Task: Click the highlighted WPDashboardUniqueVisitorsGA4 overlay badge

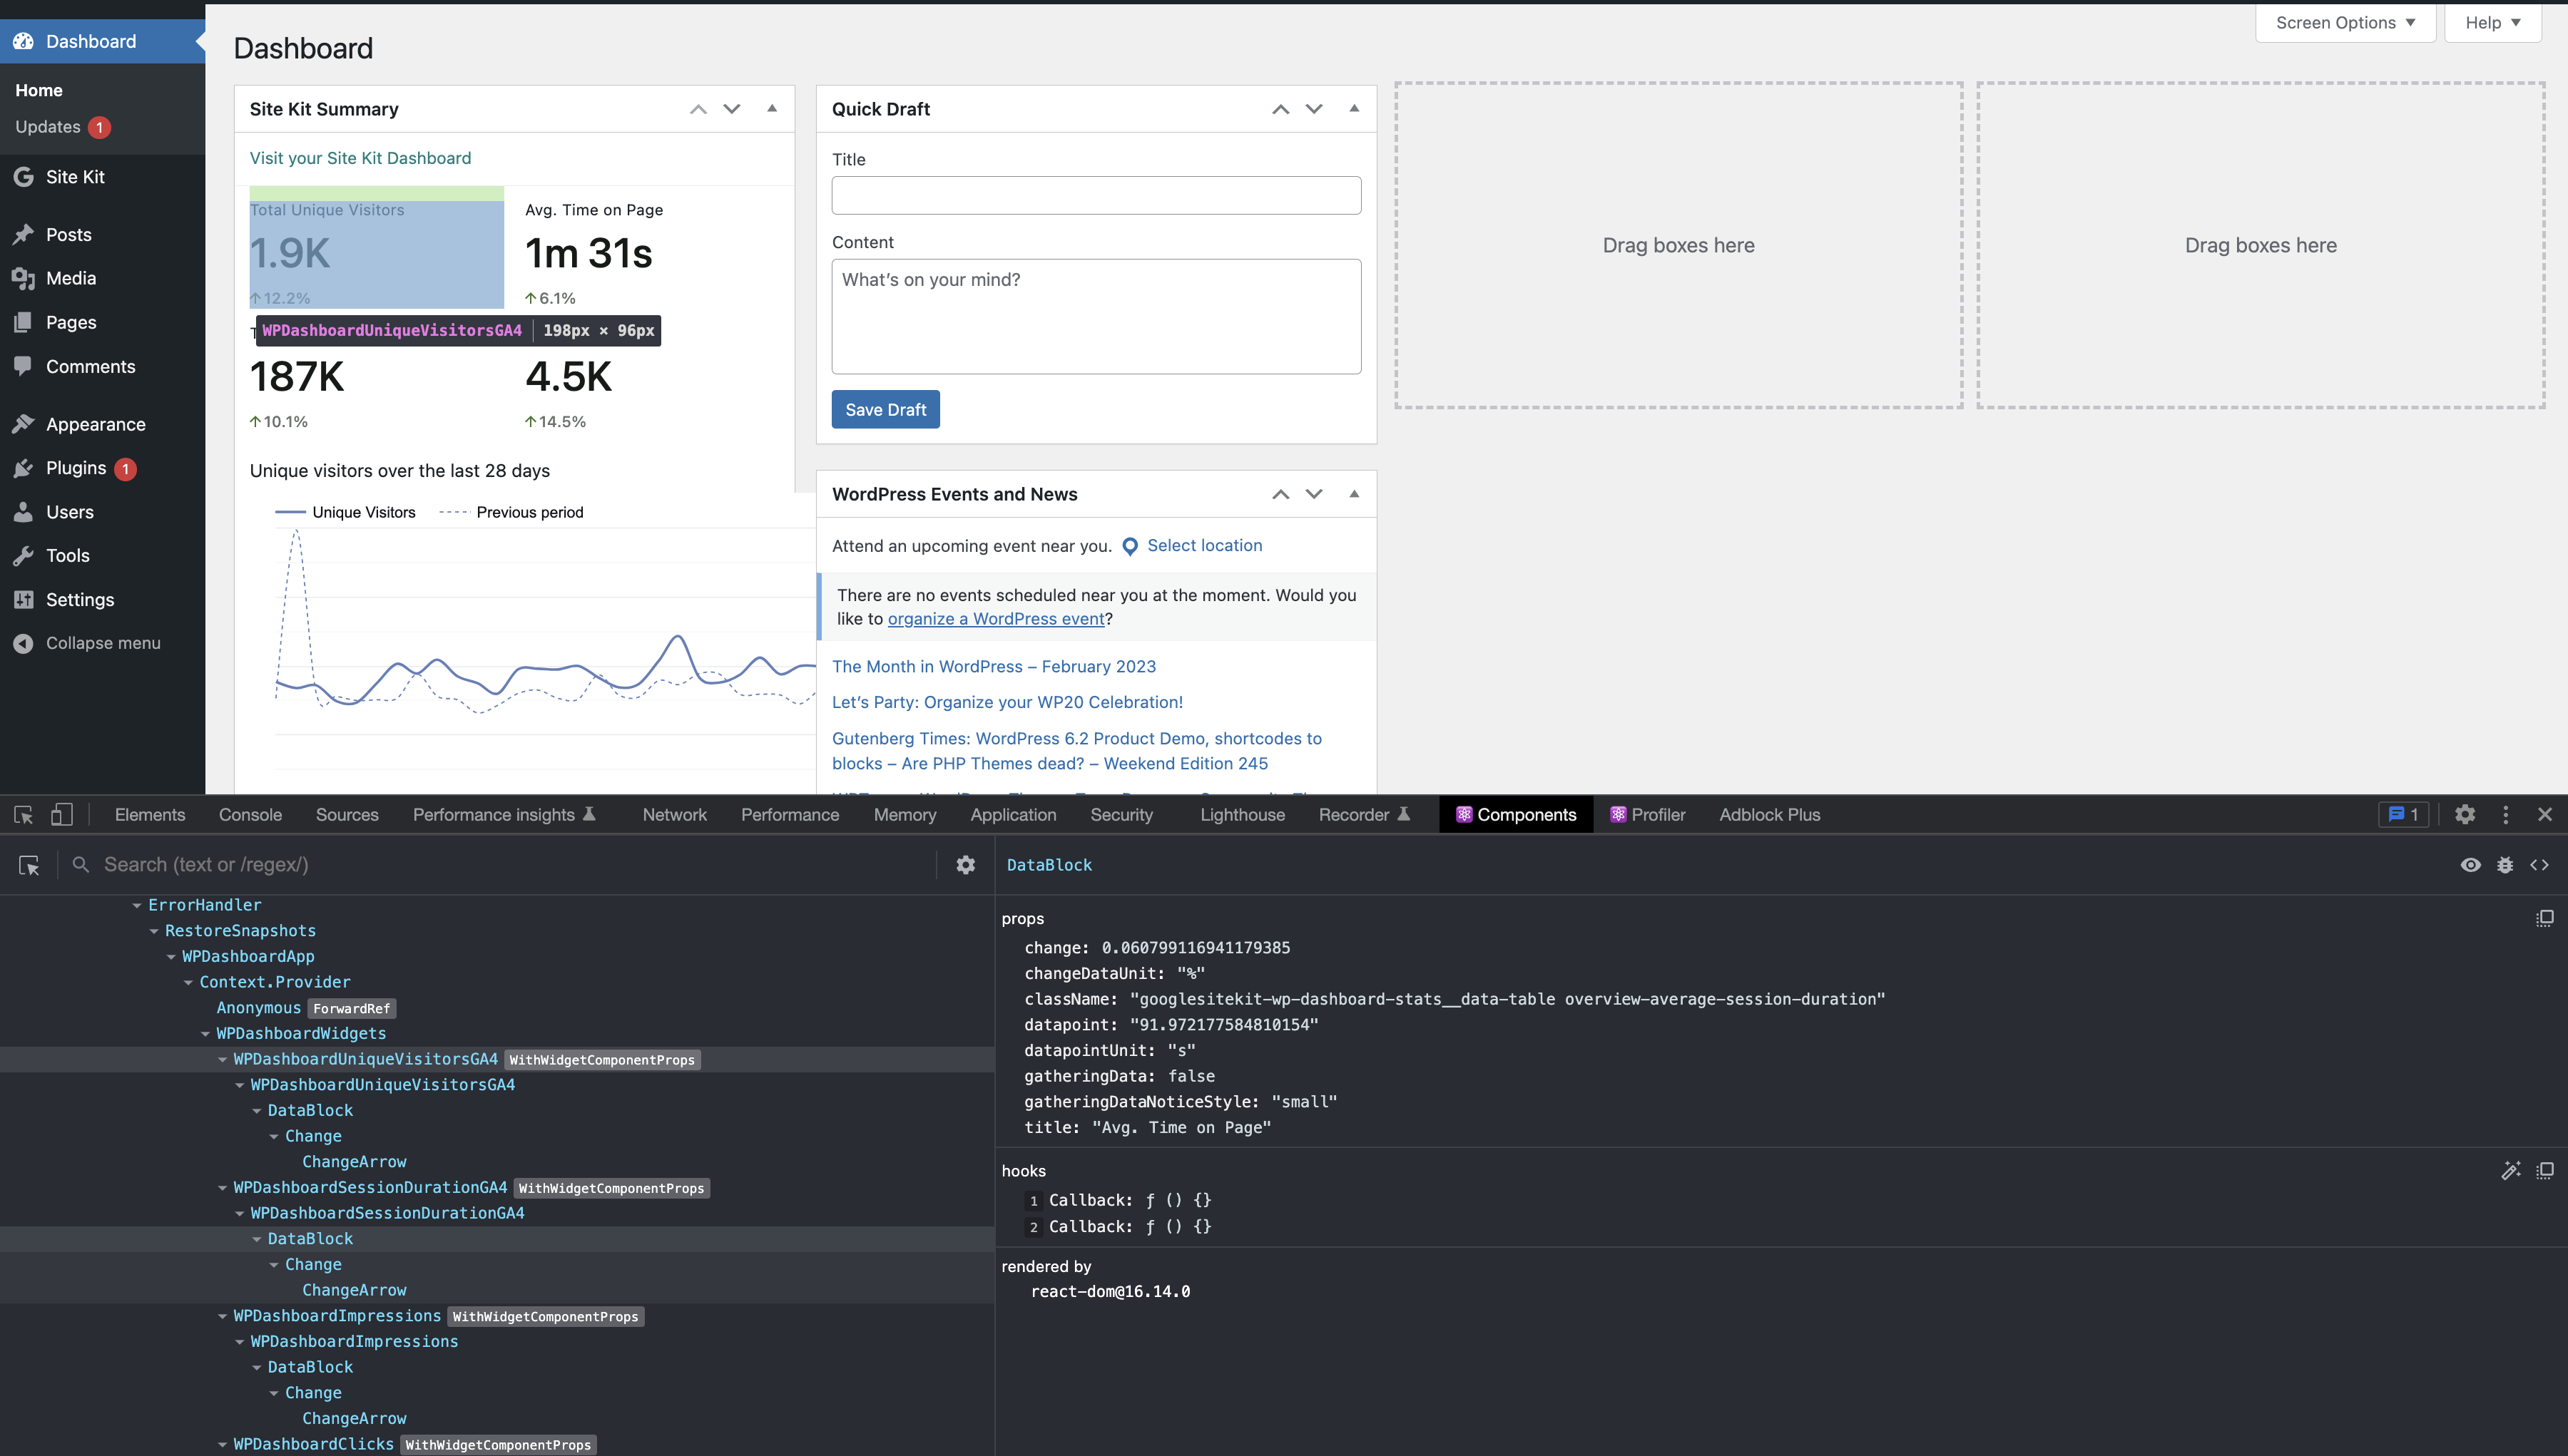Action: 392,330
